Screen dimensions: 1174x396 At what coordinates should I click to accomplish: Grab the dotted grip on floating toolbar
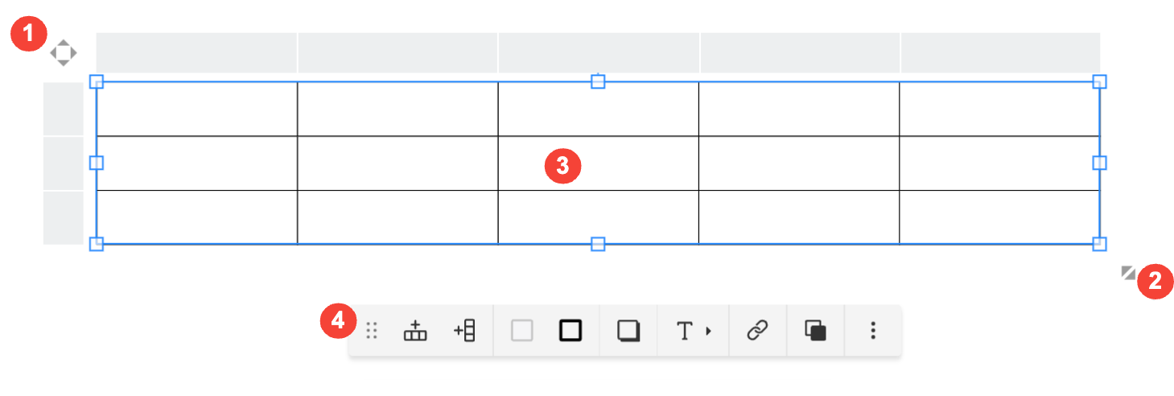pos(372,331)
